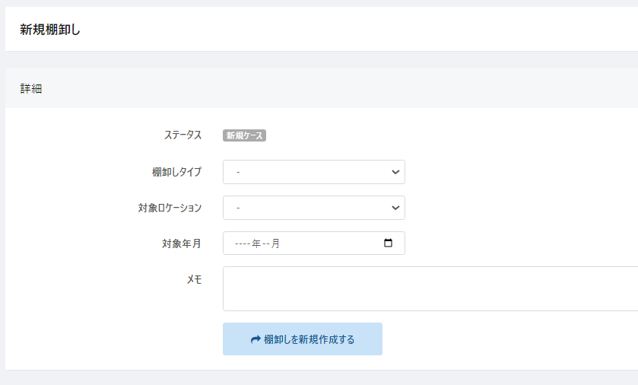
Task: Select the year segment in 対象年月
Action: [243, 243]
